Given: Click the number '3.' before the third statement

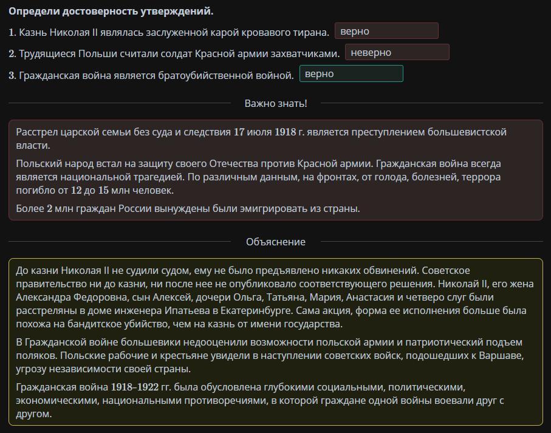Looking at the screenshot, I should coord(12,75).
